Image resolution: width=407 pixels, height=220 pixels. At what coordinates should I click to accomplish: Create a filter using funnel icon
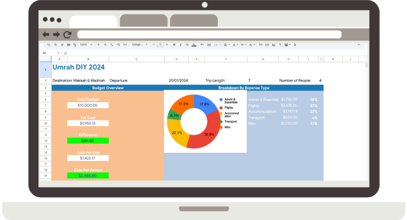pos(280,45)
